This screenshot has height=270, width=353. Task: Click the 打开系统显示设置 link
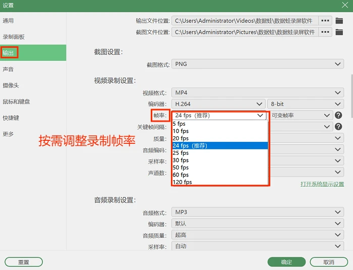(x=322, y=184)
